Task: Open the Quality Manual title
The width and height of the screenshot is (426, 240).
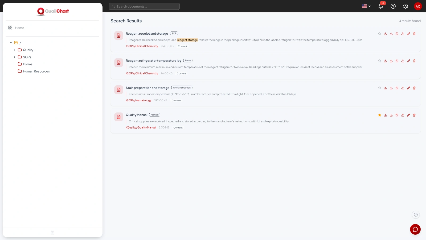Action: [x=137, y=115]
